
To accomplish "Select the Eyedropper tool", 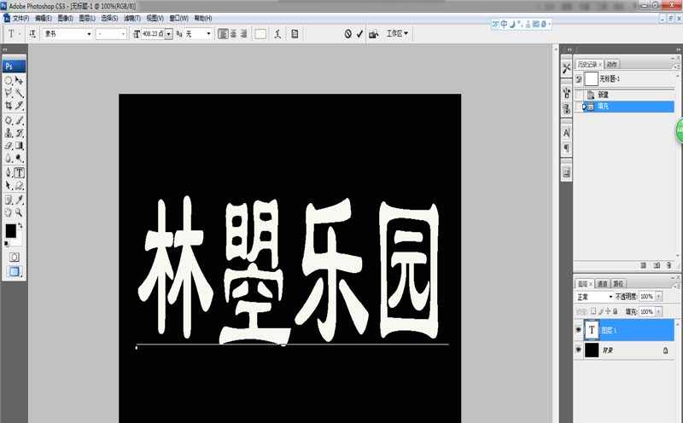I will [19, 200].
